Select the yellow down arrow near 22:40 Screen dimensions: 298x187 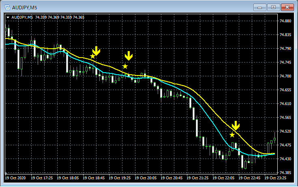[236, 126]
